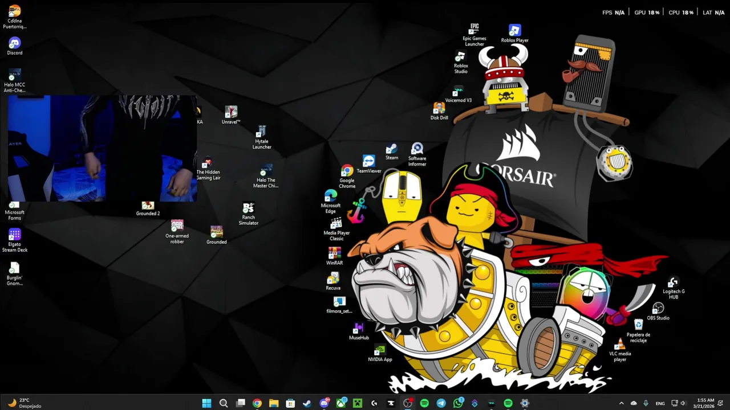Open the clock showing 1:55 AM
This screenshot has width=730, height=410.
pos(703,403)
